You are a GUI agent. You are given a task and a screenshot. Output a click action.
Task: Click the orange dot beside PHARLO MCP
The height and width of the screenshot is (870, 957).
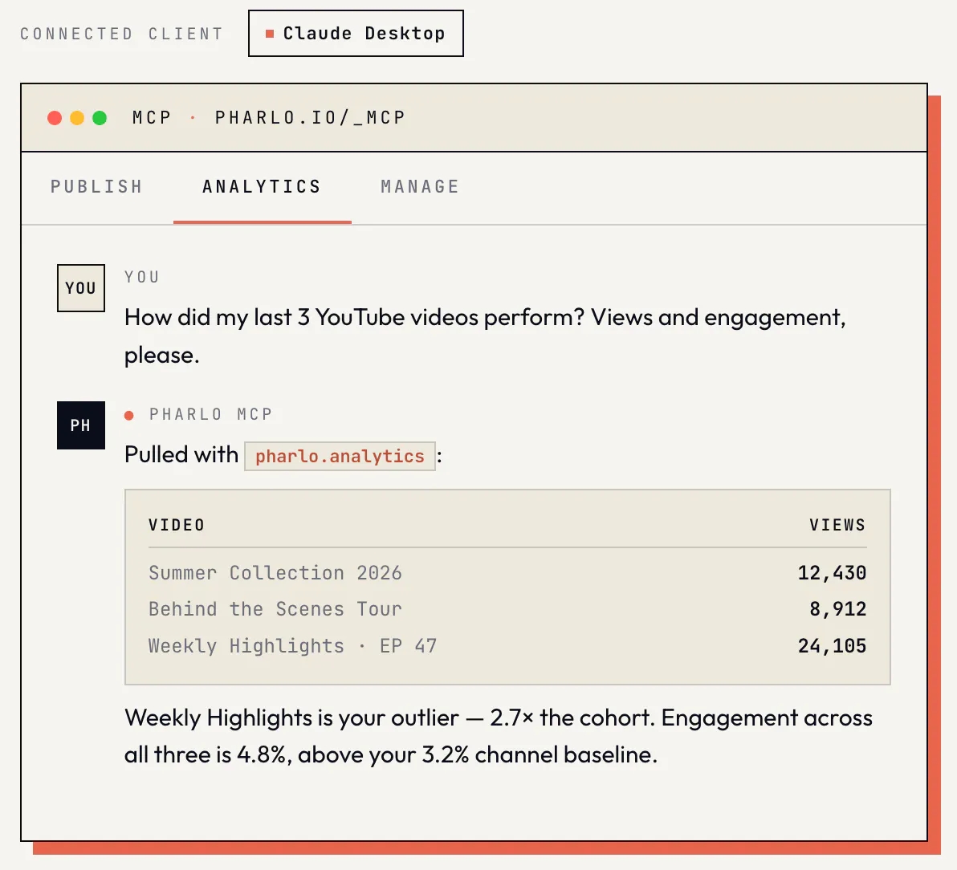128,416
